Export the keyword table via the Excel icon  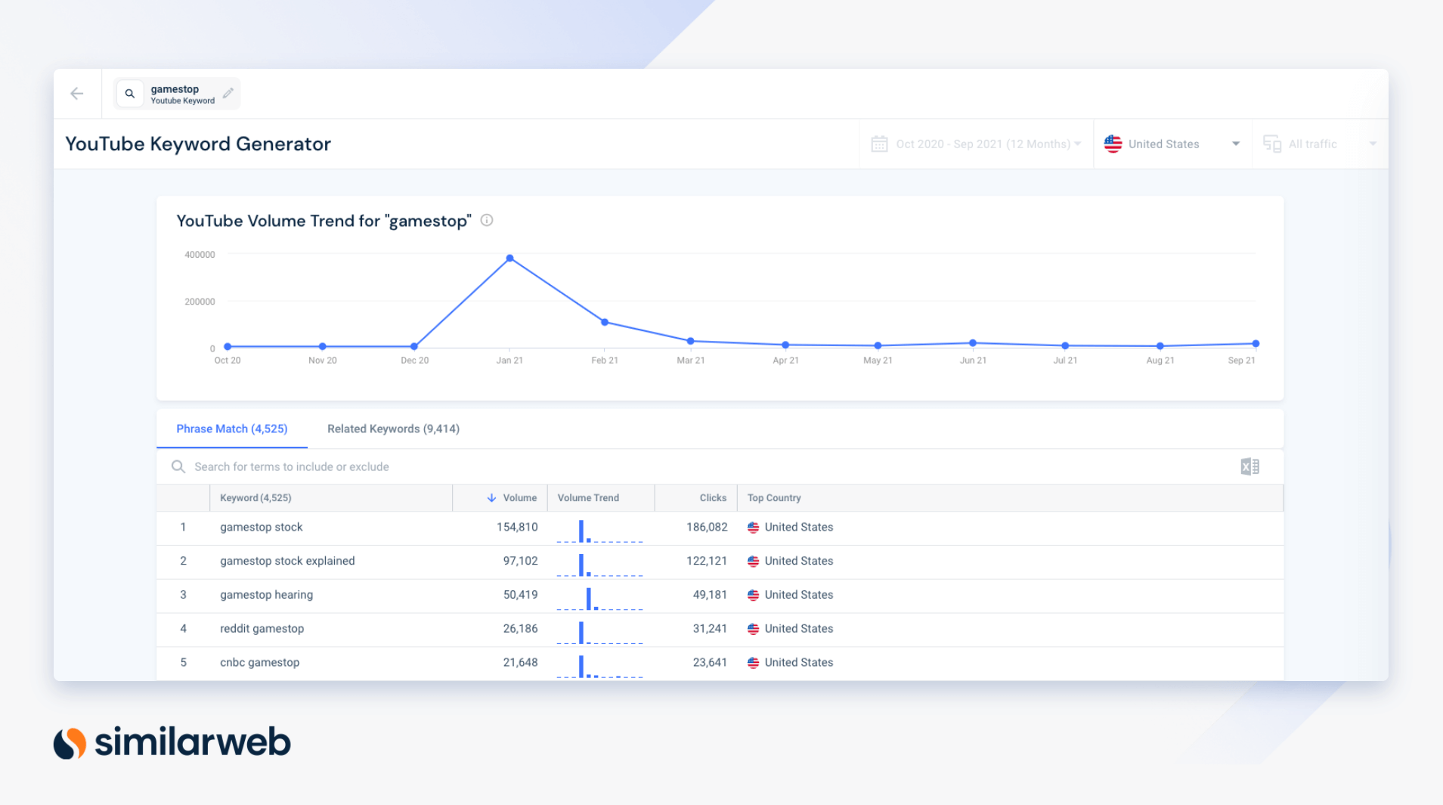tap(1250, 466)
